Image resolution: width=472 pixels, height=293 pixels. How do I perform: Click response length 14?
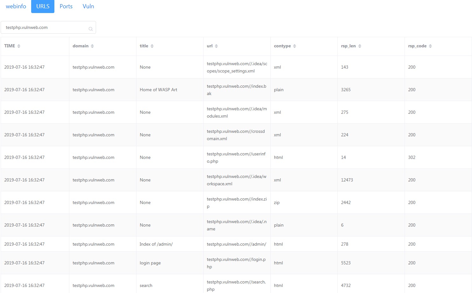pos(344,157)
